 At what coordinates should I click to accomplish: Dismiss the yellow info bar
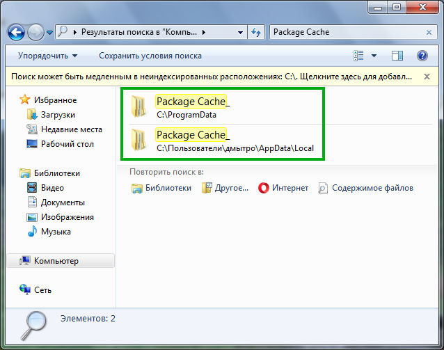coord(427,77)
